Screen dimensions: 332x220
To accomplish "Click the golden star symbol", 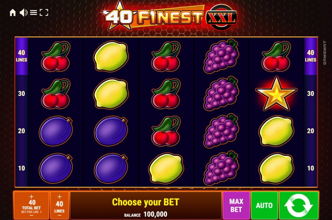I will click(276, 94).
